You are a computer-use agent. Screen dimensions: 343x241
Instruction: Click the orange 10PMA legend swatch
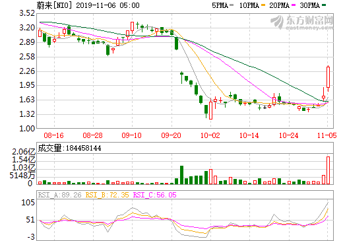(263, 5)
